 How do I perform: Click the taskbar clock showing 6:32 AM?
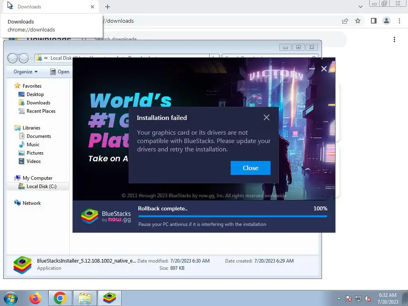coord(388,298)
